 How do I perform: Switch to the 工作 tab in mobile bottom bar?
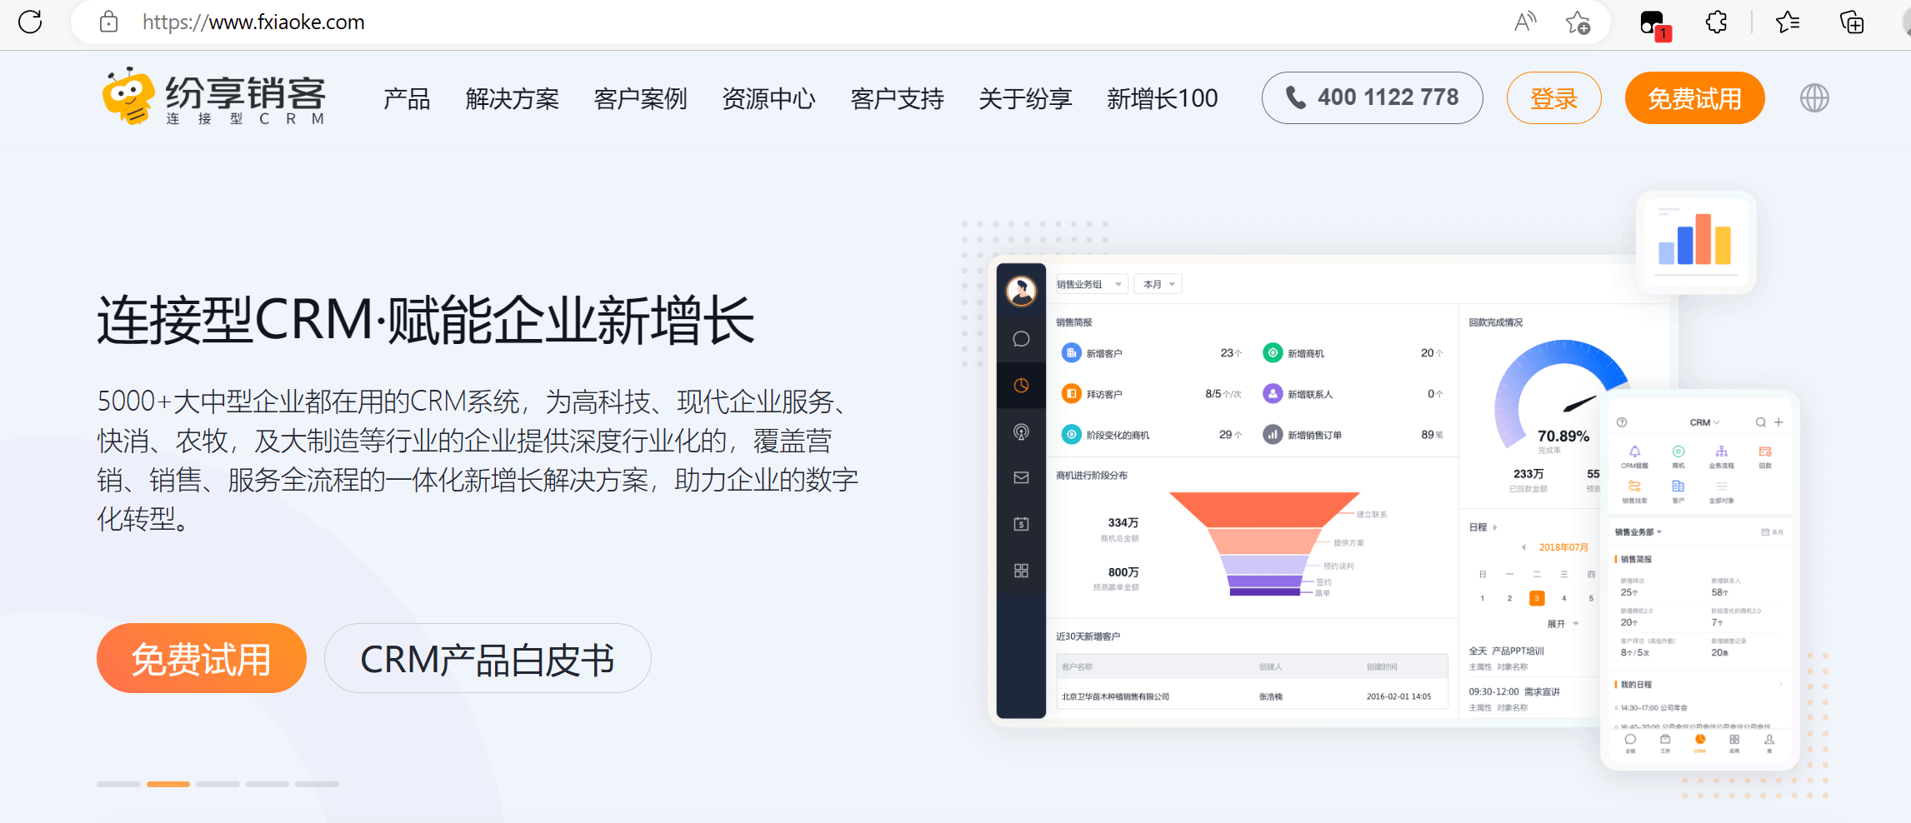pos(1664,741)
